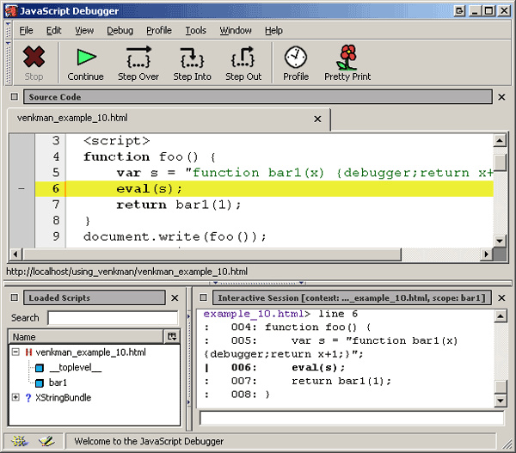The width and height of the screenshot is (516, 453).
Task: Click the upper grippy arrow on the vertical splitter
Action: tap(189, 316)
